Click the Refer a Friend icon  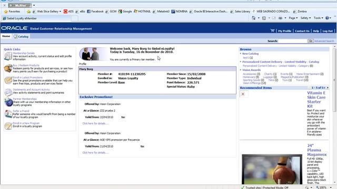[x=8, y=114]
